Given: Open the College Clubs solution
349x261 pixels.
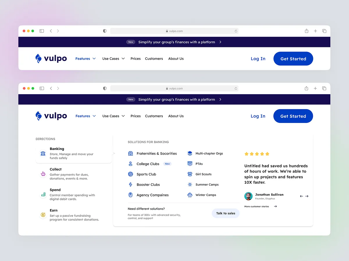Looking at the screenshot, I should (x=148, y=164).
